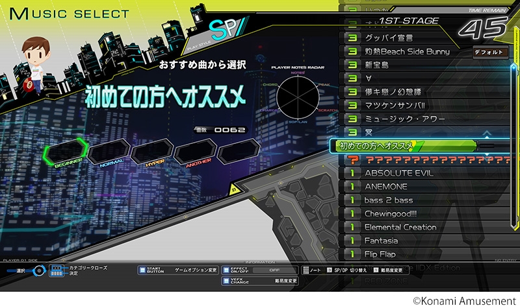
Task: Click level 1 badge beside ABSOLUTE EVIL
Action: click(352, 173)
